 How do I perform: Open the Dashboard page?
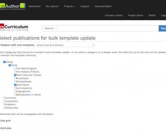(x=35, y=6)
